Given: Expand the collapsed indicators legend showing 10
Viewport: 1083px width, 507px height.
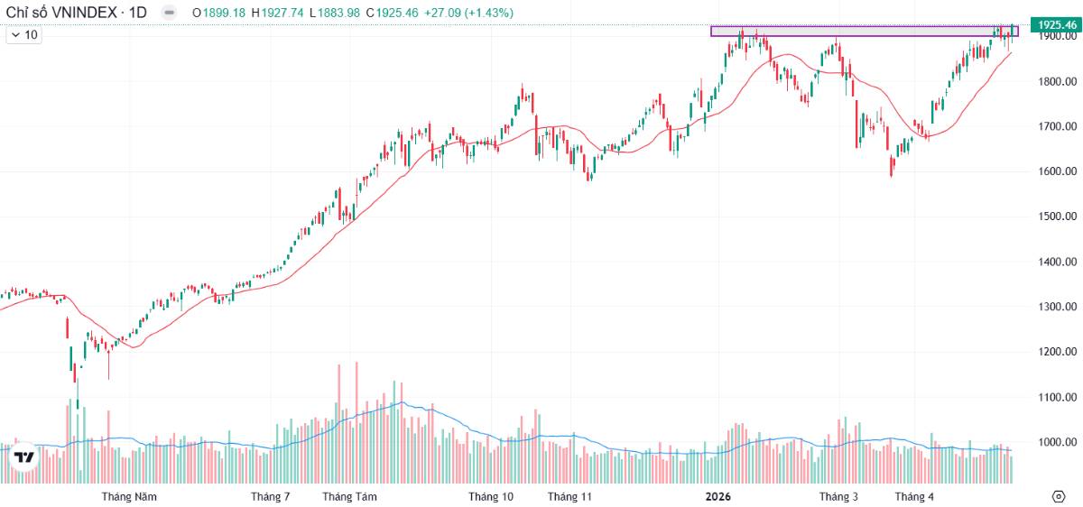Looking at the screenshot, I should [23, 34].
